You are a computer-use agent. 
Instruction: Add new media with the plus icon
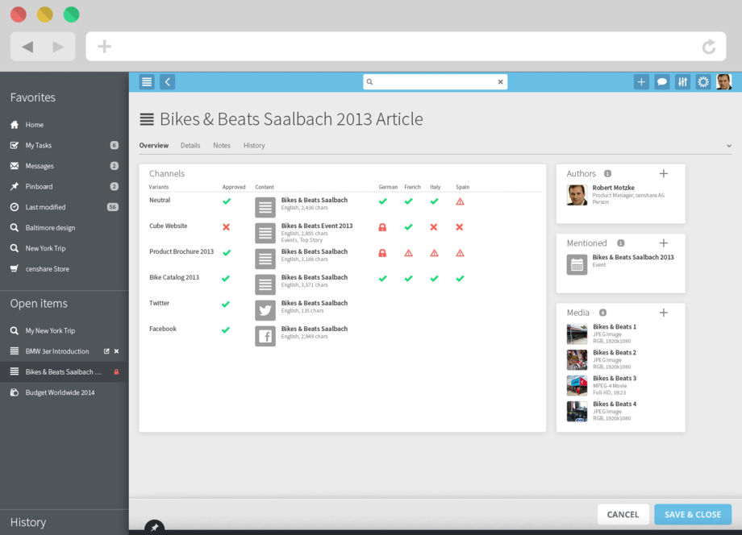coord(663,312)
